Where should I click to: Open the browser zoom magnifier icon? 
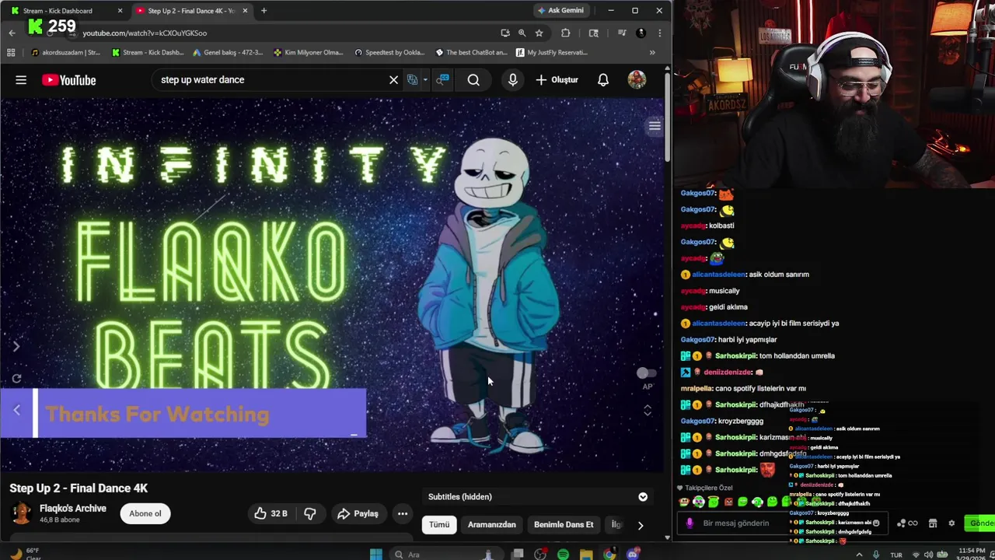point(522,33)
